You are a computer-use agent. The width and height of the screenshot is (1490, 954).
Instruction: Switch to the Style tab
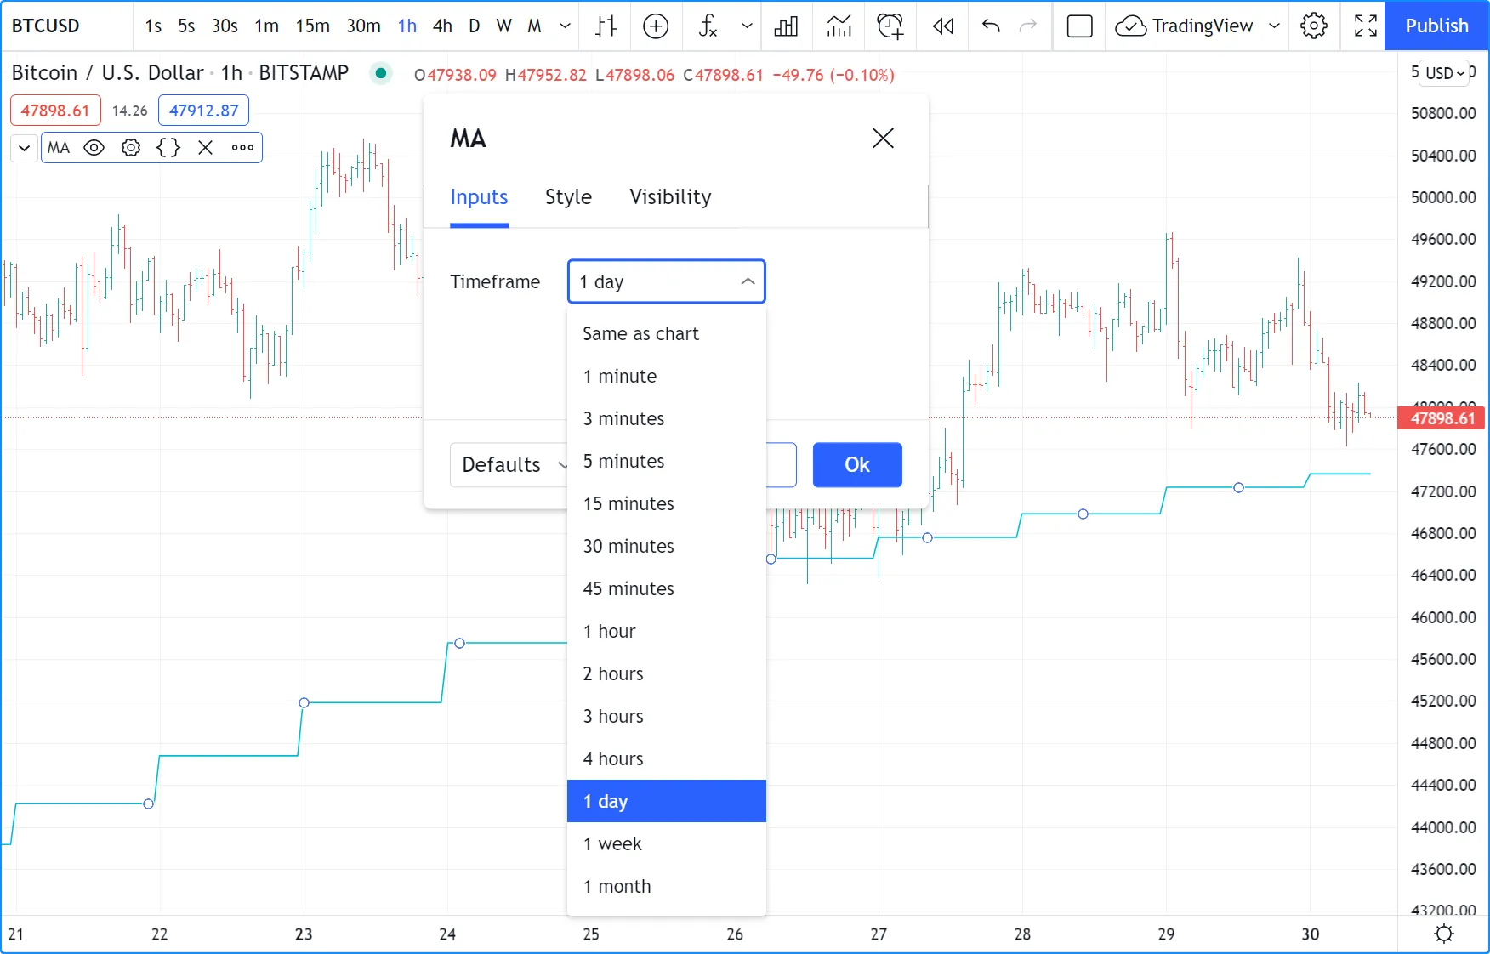(568, 197)
